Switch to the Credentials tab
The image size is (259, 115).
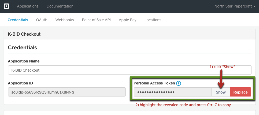[x=18, y=20]
